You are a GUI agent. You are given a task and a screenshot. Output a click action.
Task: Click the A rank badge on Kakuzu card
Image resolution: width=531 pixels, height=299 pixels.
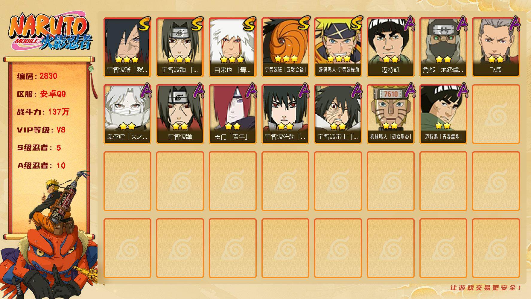tap(462, 23)
